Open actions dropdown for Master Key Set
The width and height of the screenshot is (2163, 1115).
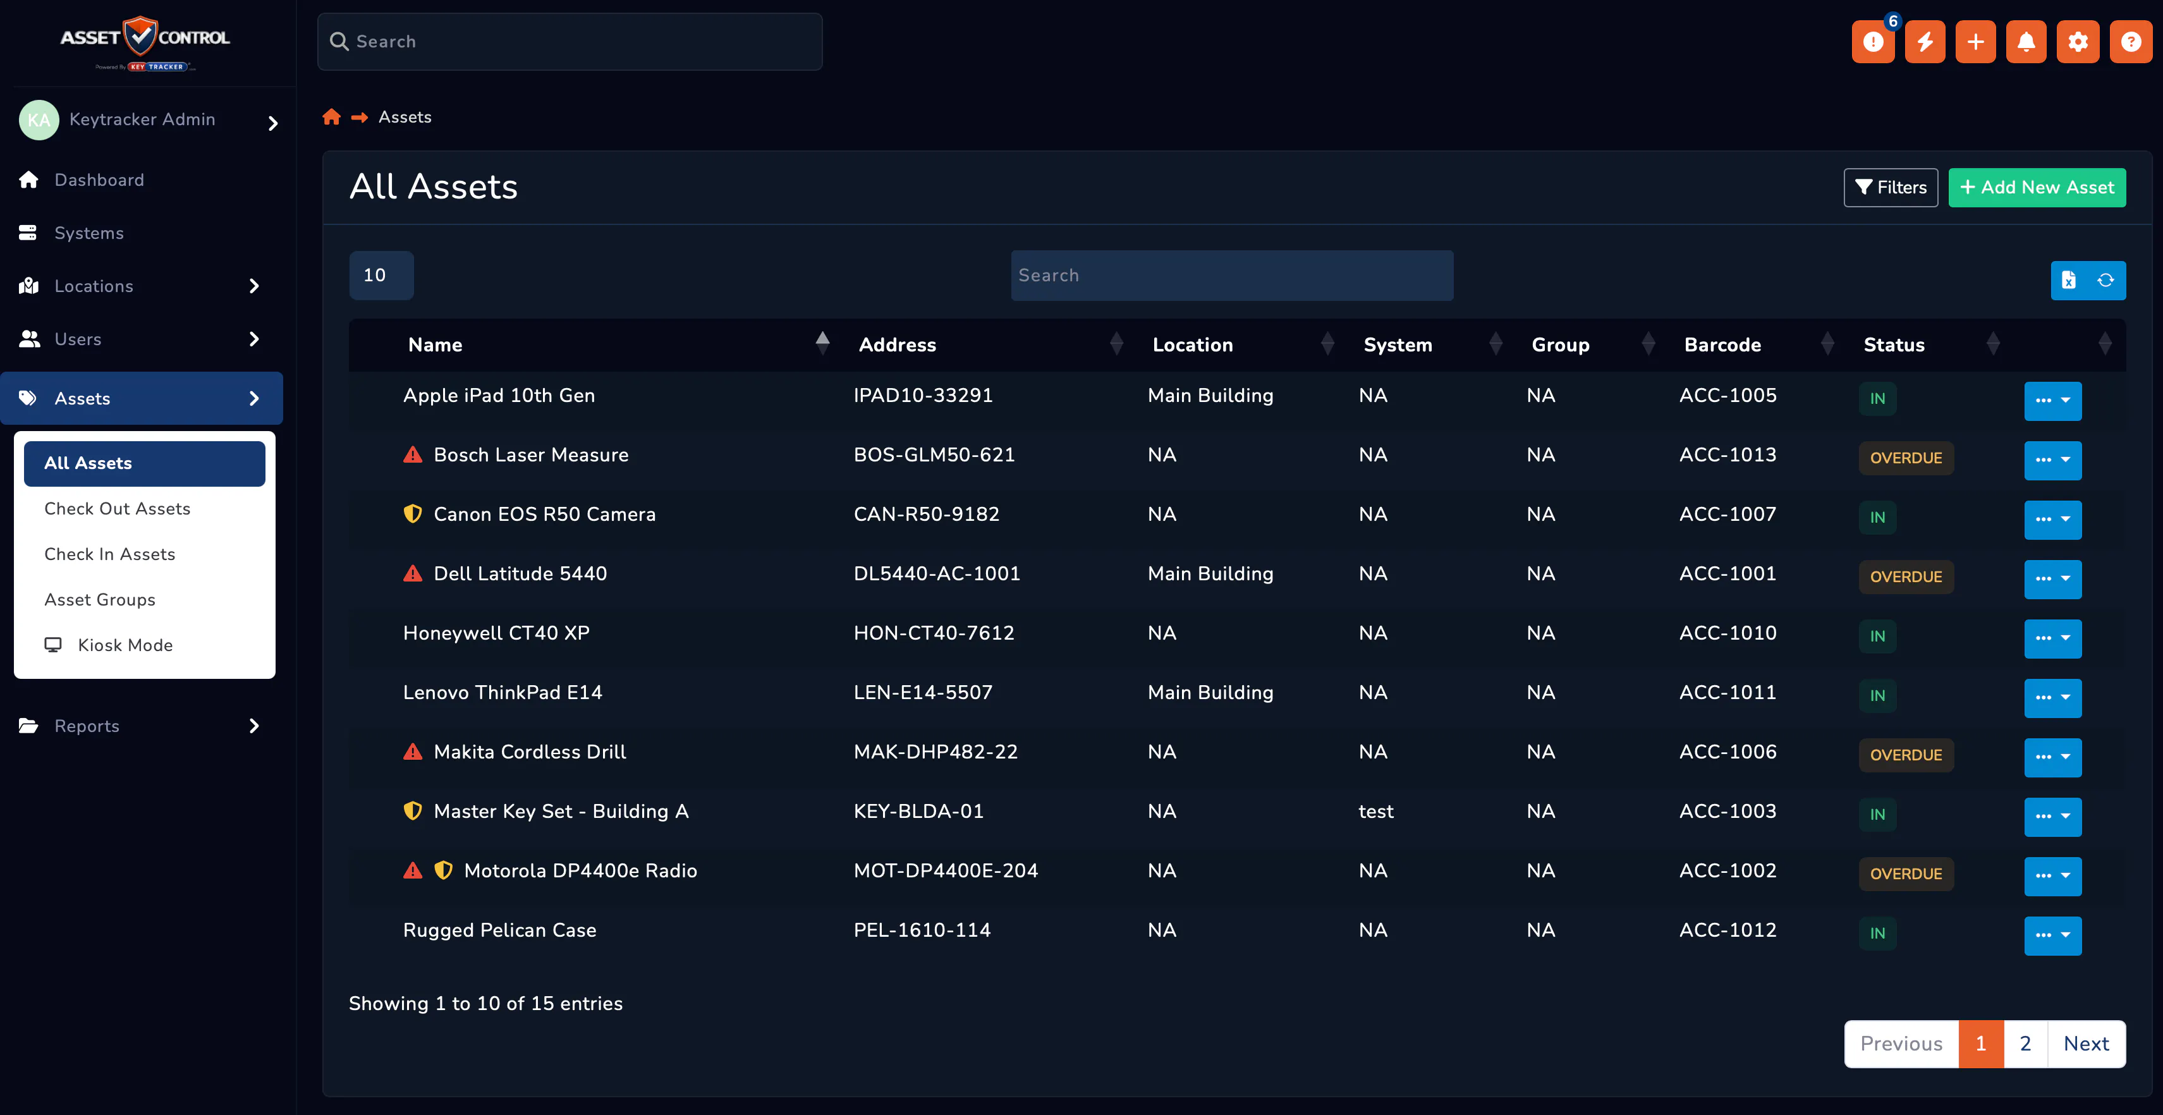2052,817
